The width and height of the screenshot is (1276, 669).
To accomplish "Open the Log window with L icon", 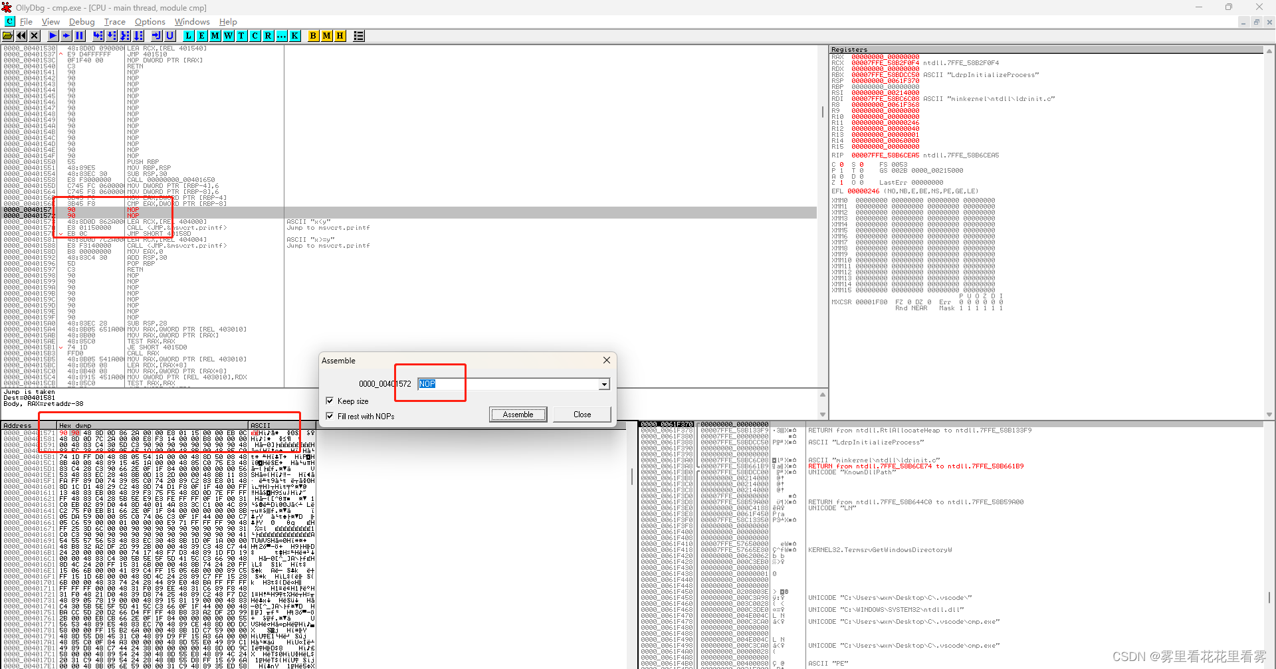I will (189, 36).
